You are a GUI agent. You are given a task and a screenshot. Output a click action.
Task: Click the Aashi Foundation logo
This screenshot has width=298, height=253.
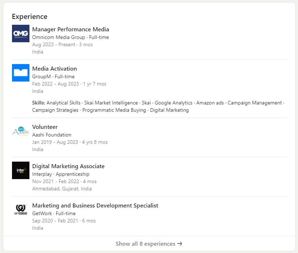[21, 131]
